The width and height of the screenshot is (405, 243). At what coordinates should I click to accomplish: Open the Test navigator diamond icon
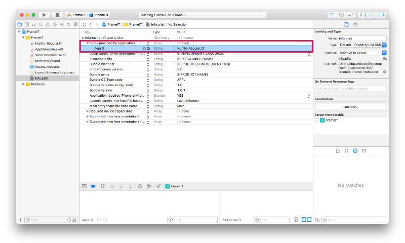(x=55, y=24)
